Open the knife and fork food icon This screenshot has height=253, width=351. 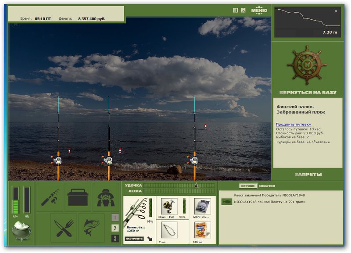click(64, 228)
